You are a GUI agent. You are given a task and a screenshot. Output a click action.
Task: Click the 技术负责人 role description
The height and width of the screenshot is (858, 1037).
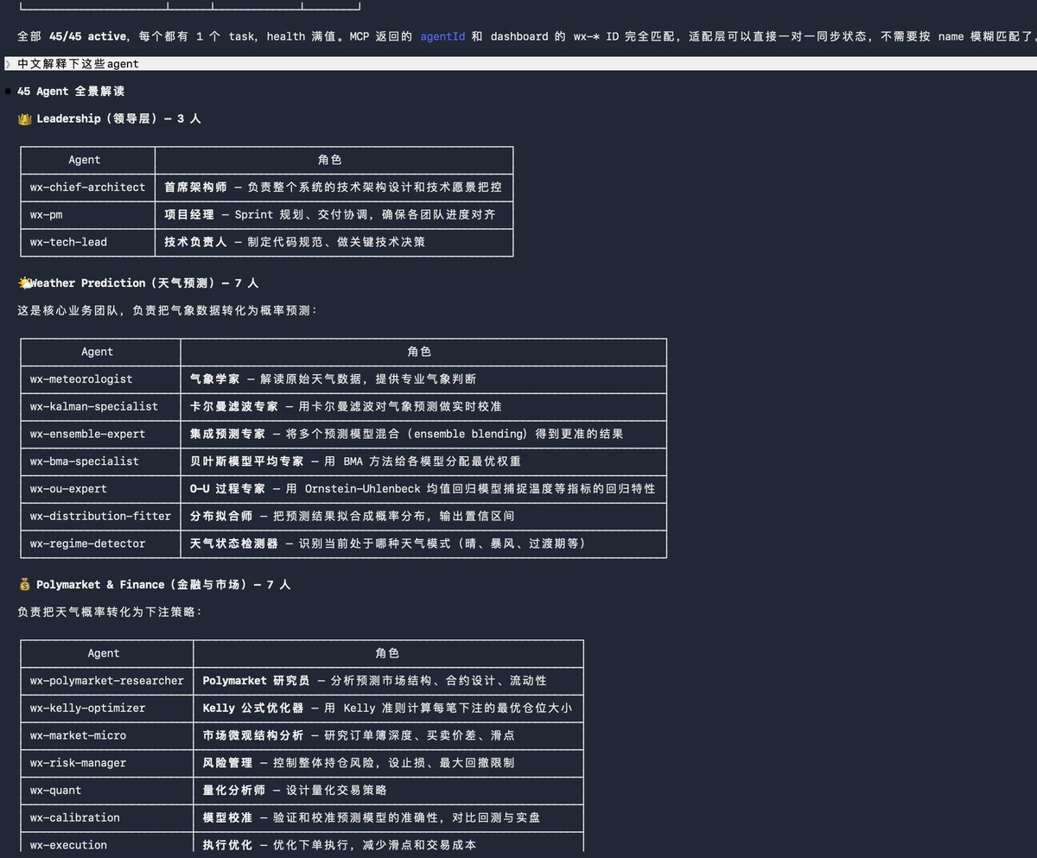pos(295,242)
